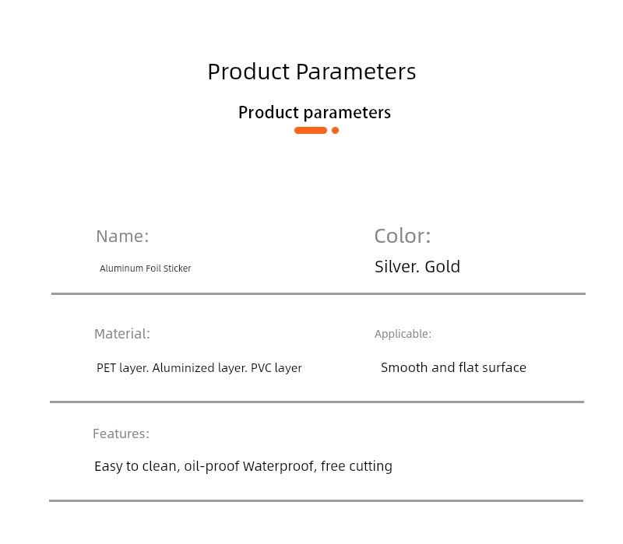Select the 'Name:' label

coord(122,237)
